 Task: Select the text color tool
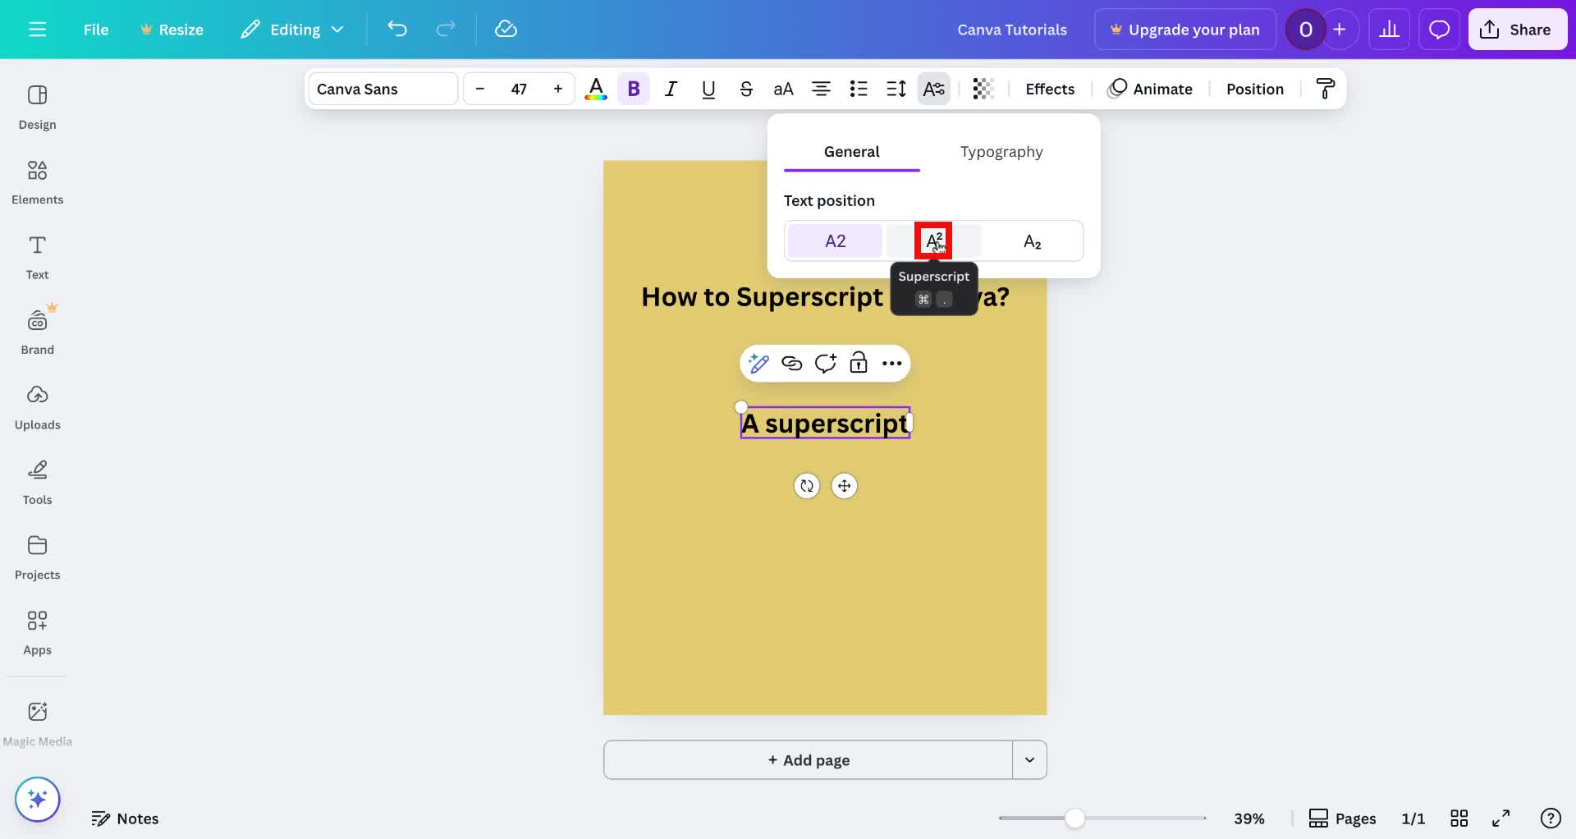(x=596, y=89)
